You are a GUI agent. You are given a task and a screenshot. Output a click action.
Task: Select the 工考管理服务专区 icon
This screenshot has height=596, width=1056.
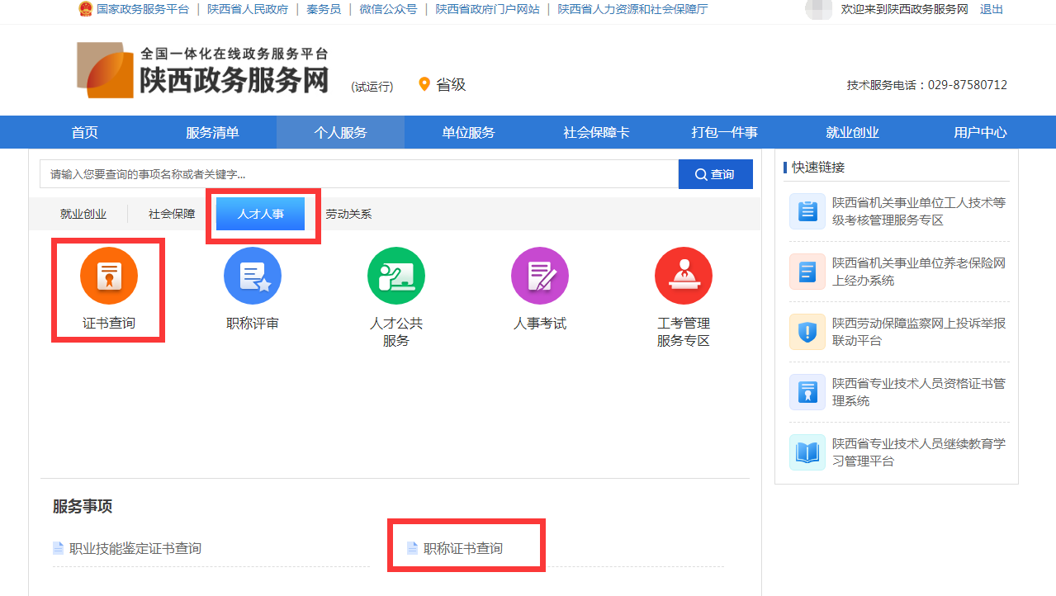click(x=683, y=275)
